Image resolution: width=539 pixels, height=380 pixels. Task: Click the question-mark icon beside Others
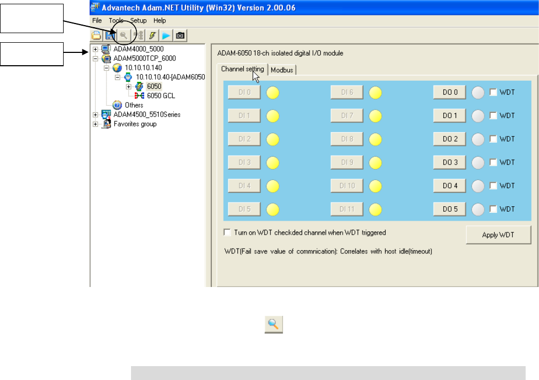[117, 105]
